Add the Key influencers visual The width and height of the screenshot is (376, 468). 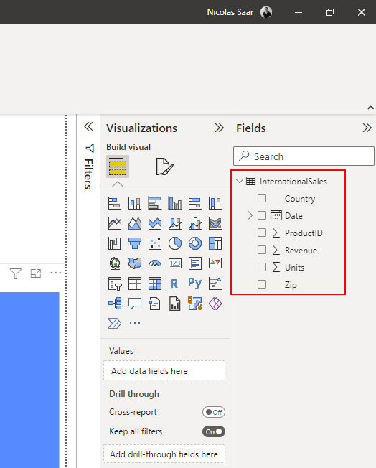coord(215,284)
